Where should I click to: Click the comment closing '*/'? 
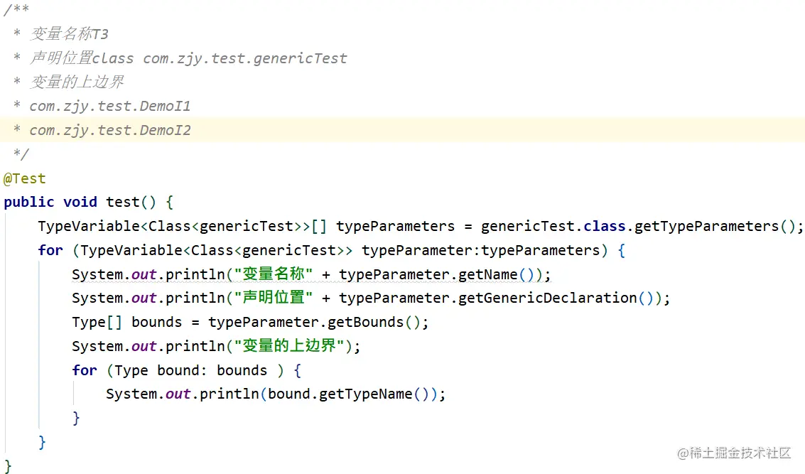(21, 153)
